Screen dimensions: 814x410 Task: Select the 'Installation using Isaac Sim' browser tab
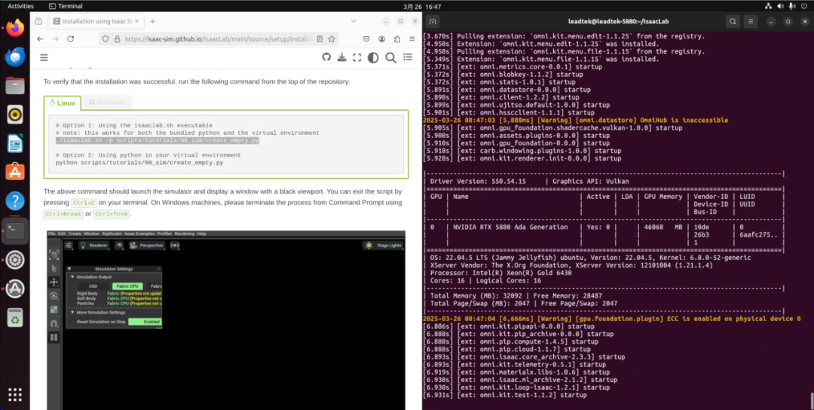[95, 21]
